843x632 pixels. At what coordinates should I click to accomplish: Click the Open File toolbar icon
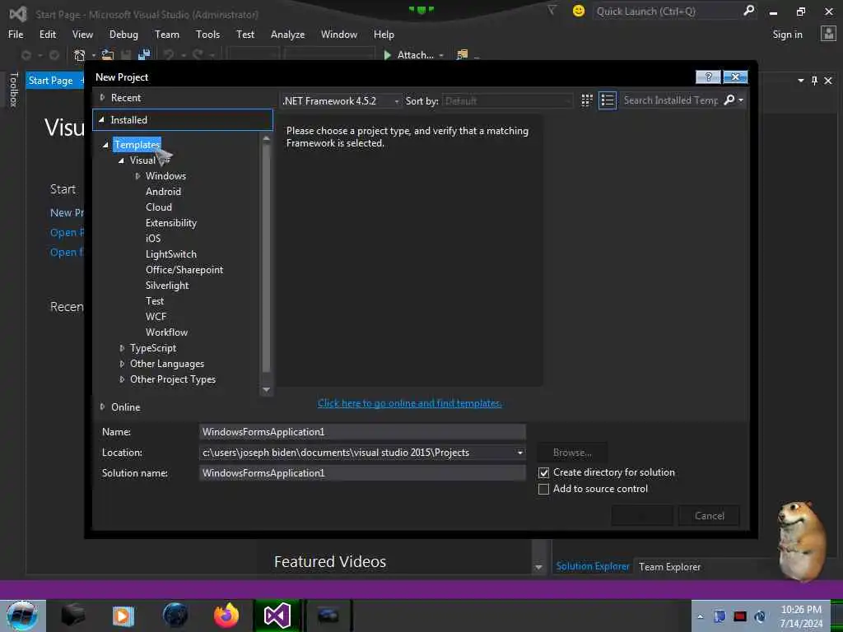[108, 55]
